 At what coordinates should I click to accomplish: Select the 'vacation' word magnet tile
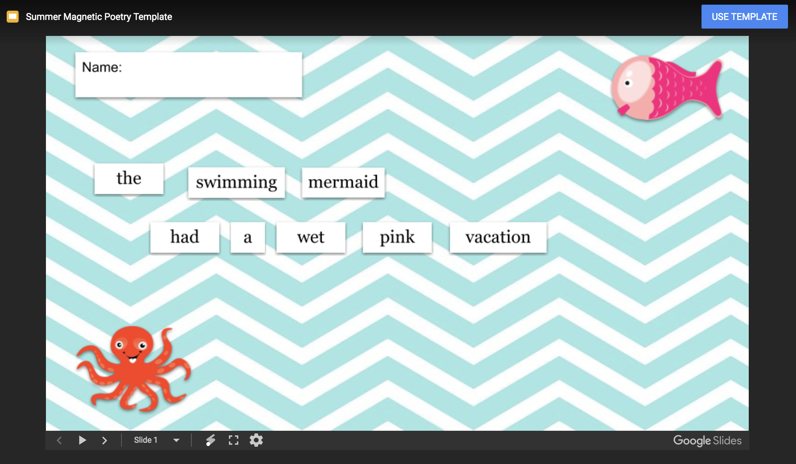pyautogui.click(x=498, y=238)
